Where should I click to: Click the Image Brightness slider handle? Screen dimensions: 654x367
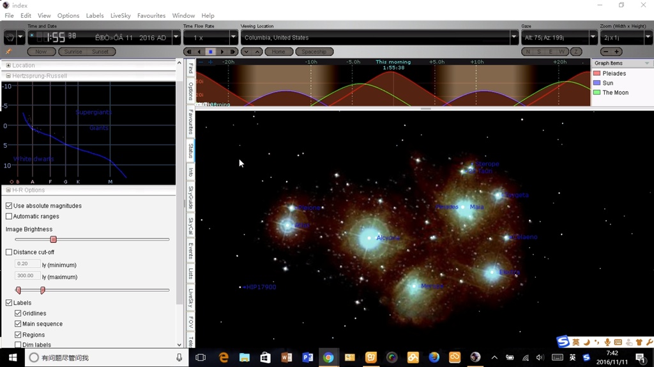point(53,239)
